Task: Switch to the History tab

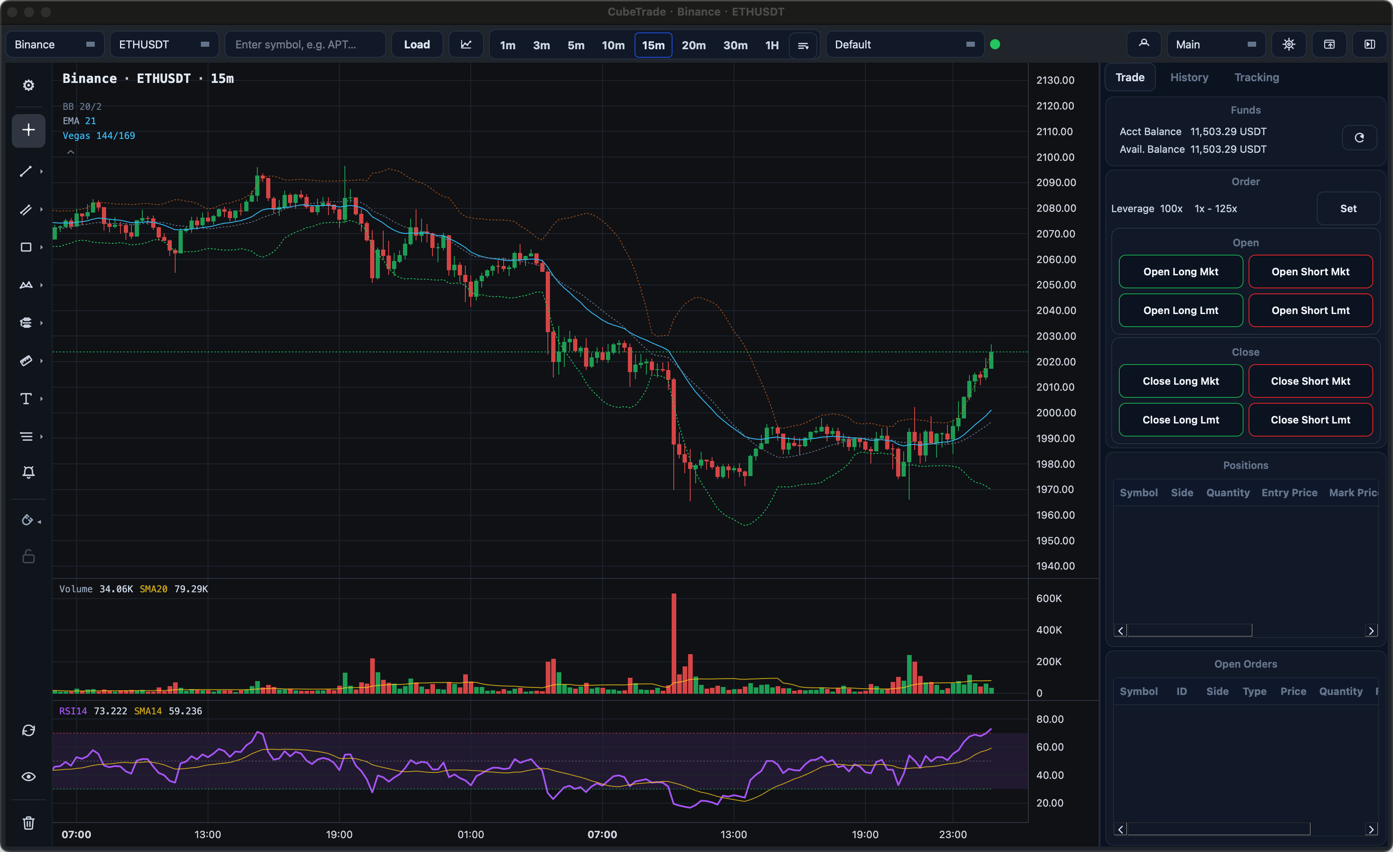Action: click(x=1189, y=77)
